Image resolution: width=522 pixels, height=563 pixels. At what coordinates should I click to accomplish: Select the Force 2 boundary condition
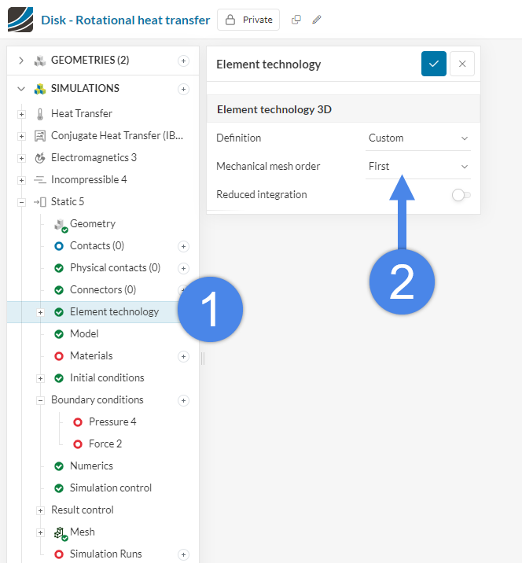(x=105, y=443)
